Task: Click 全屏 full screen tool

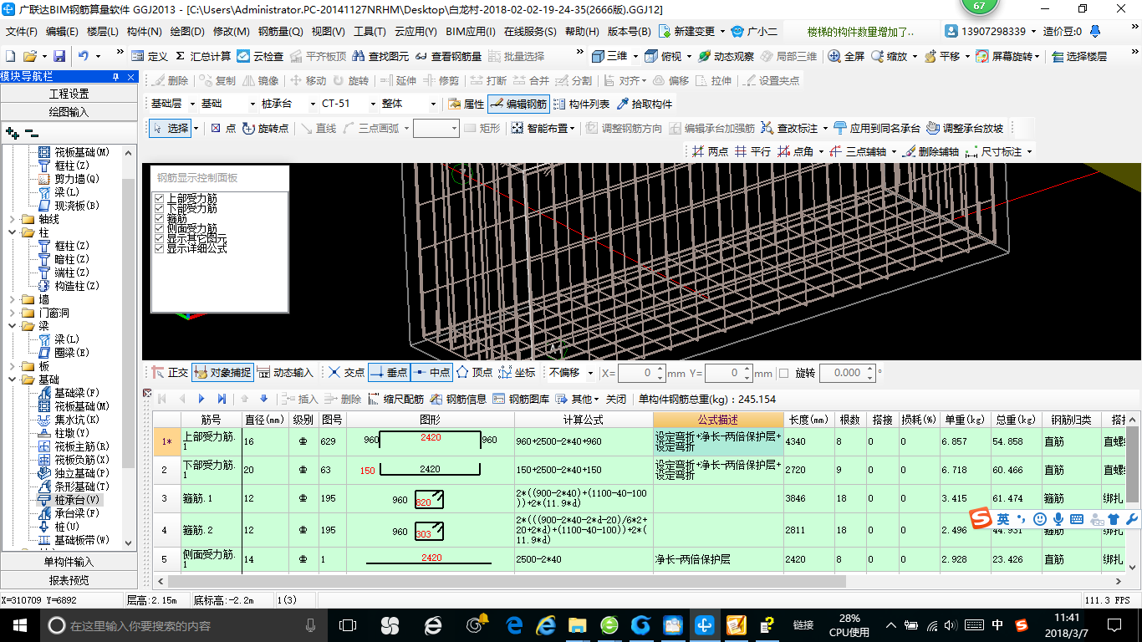Action: [x=846, y=56]
